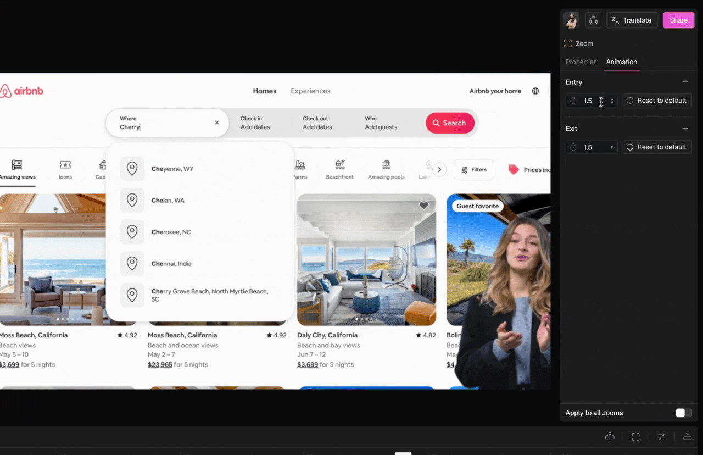Open the Who guests selector
Viewport: 703px width, 455px height.
coord(381,123)
